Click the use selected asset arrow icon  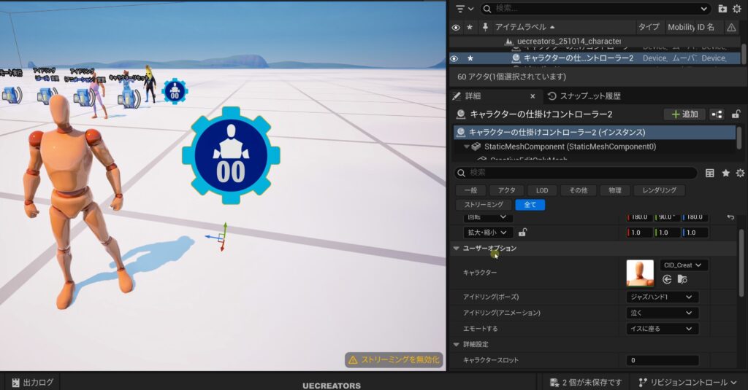click(x=667, y=279)
